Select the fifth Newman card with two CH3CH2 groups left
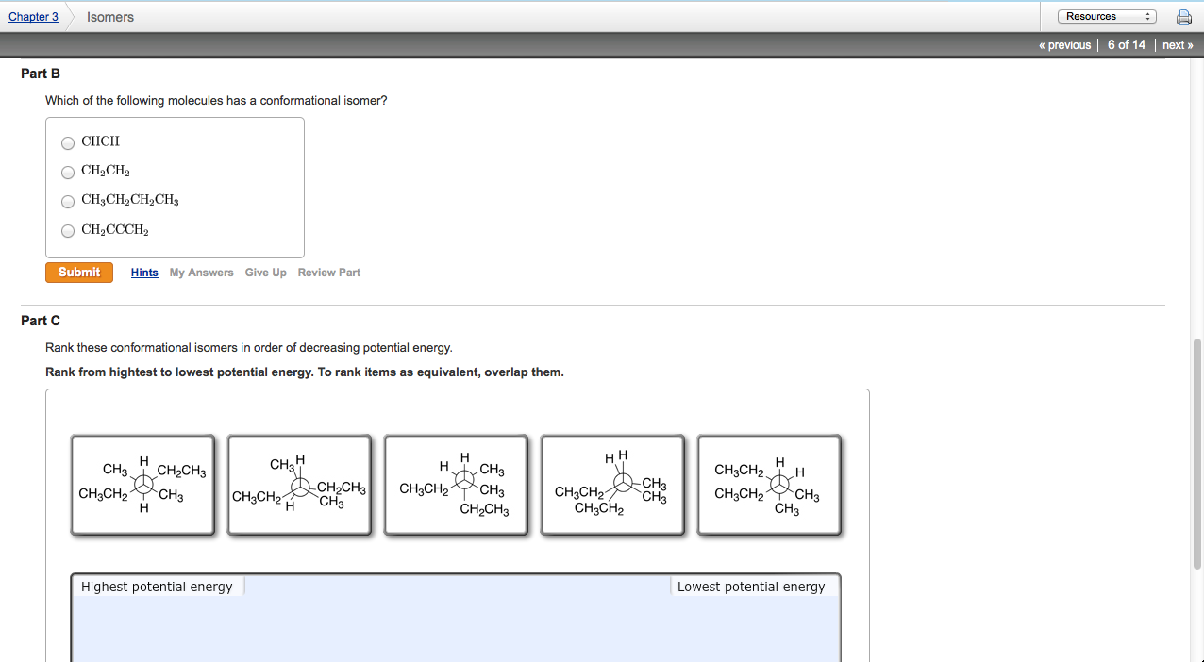Viewport: 1204px width, 662px height. tap(770, 485)
